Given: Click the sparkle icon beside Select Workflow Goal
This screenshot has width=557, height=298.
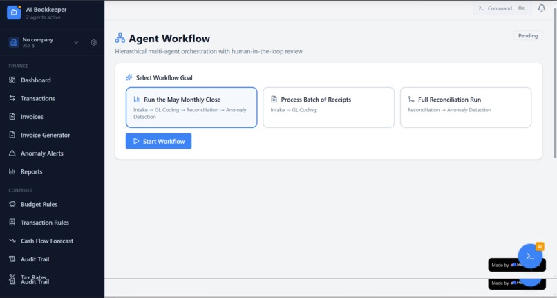Looking at the screenshot, I should point(129,77).
